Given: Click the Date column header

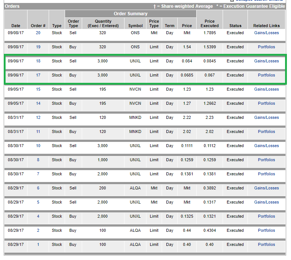Looking at the screenshot, I should click(16, 26).
